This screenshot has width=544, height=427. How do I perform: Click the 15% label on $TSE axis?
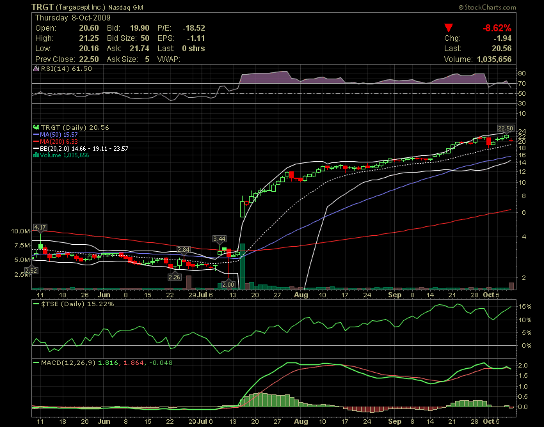(525, 306)
